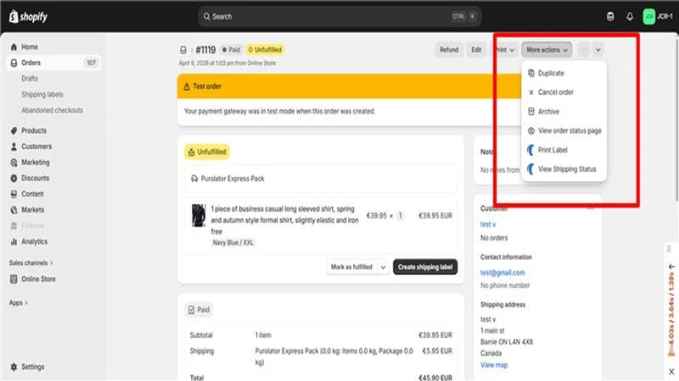Viewport: 679px width, 381px height.
Task: Click the Refund button
Action: click(449, 50)
